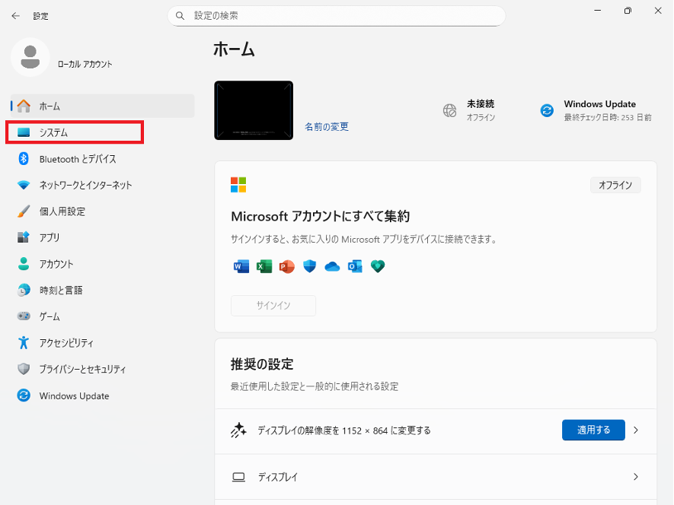Click the アプリ icon in sidebar
The image size is (674, 505).
24,237
